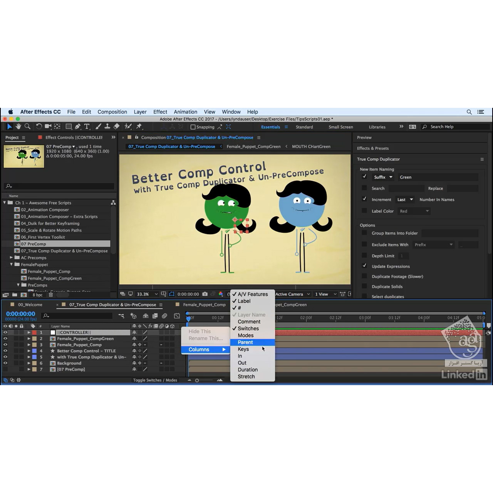Open the Composition menu
Screen dimensions: 493x493
click(x=112, y=112)
